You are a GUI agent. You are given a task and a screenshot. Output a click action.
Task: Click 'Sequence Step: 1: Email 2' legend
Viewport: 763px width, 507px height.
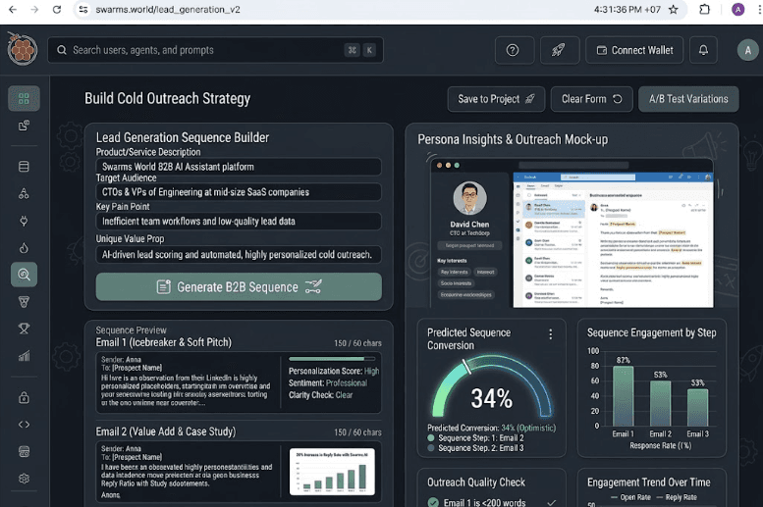[x=475, y=438]
